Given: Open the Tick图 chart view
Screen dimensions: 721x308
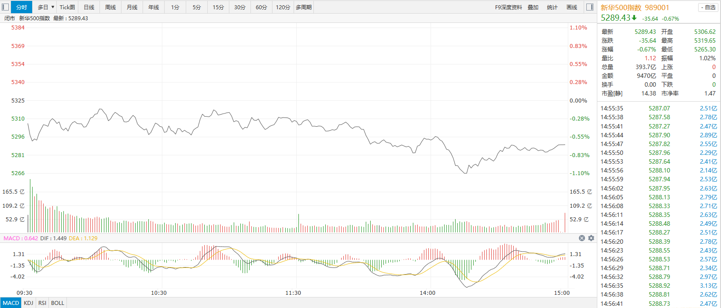Looking at the screenshot, I should [x=67, y=7].
